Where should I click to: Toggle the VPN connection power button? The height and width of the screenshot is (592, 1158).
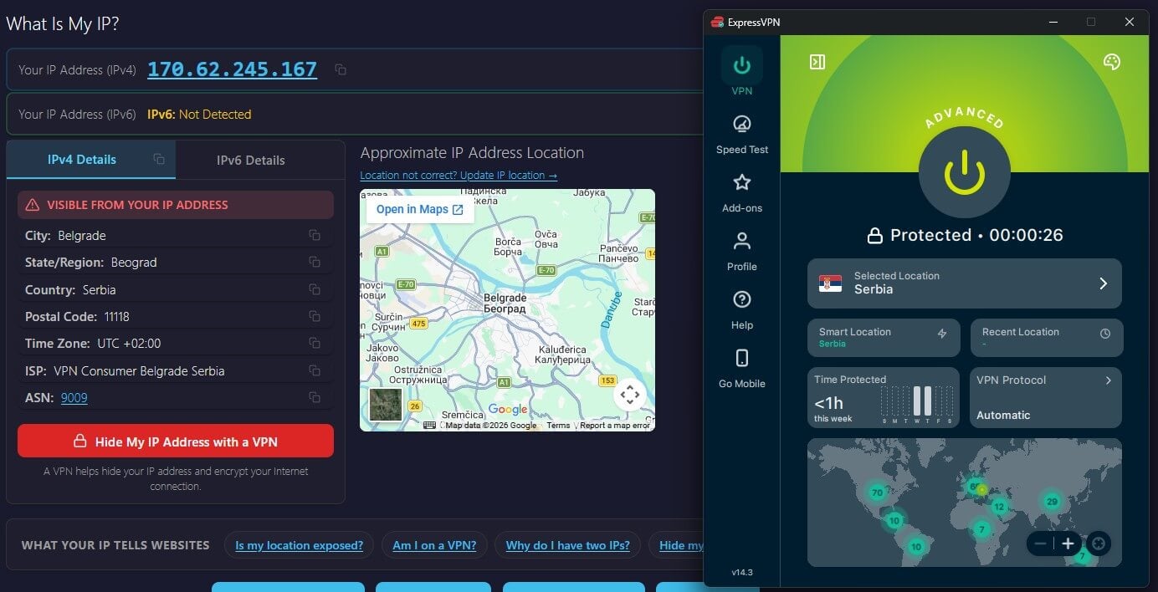tap(964, 172)
